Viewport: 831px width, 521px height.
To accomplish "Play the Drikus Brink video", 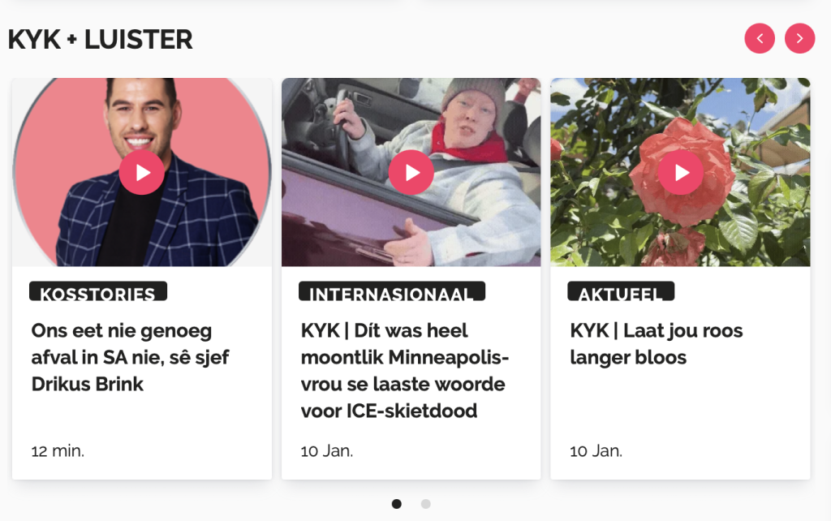I will click(x=141, y=172).
